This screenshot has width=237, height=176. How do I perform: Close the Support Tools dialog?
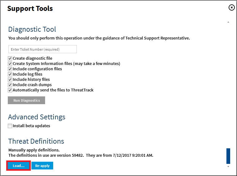231,7
